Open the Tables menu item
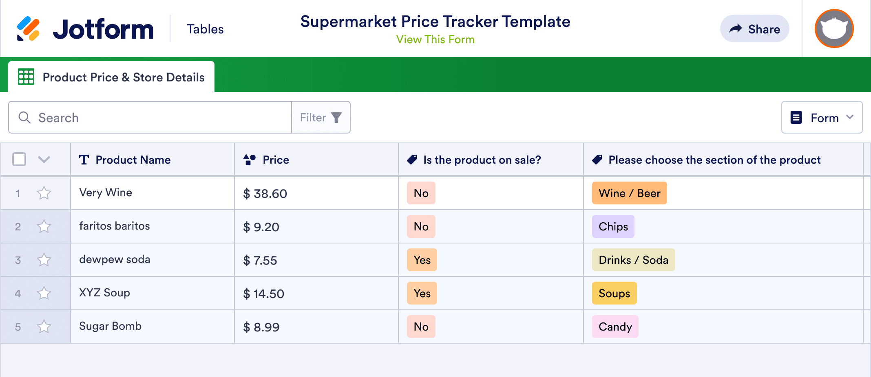871x377 pixels. [x=205, y=29]
